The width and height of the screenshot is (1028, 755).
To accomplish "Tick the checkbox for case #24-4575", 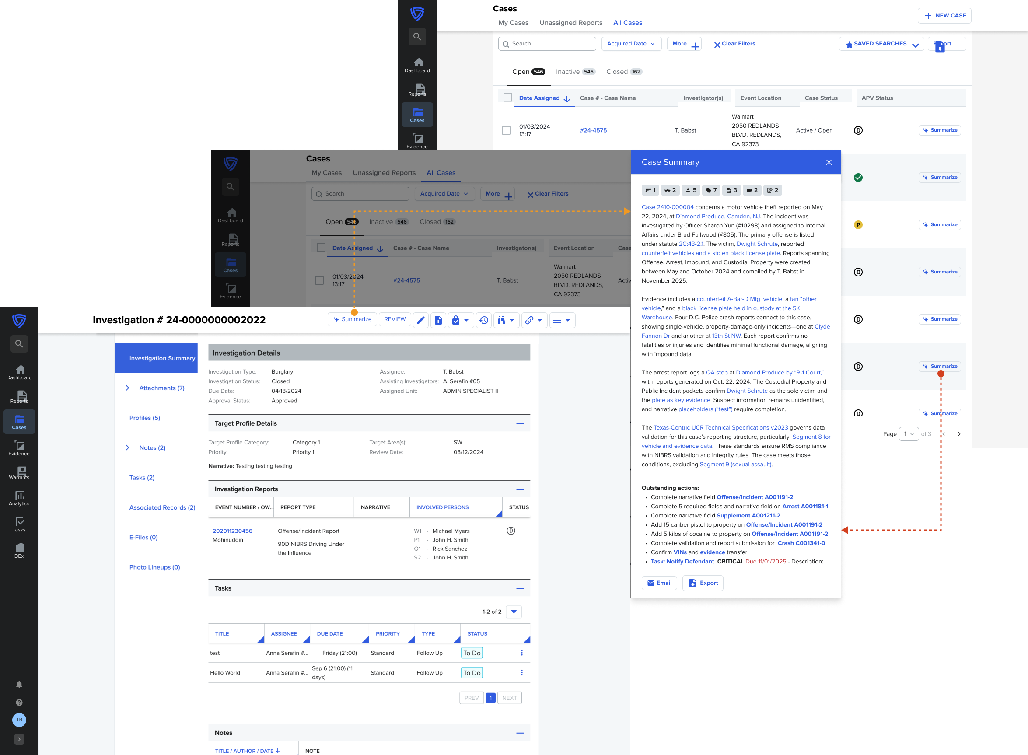I will coord(506,130).
